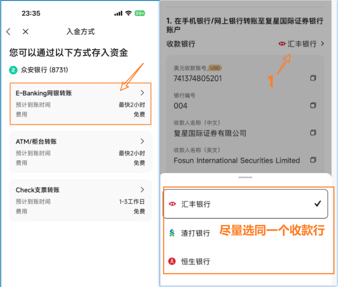Viewport: 338px width, 287px height.
Task: Open the 收款银行 selector showing 汇丰银行
Action: [x=301, y=44]
